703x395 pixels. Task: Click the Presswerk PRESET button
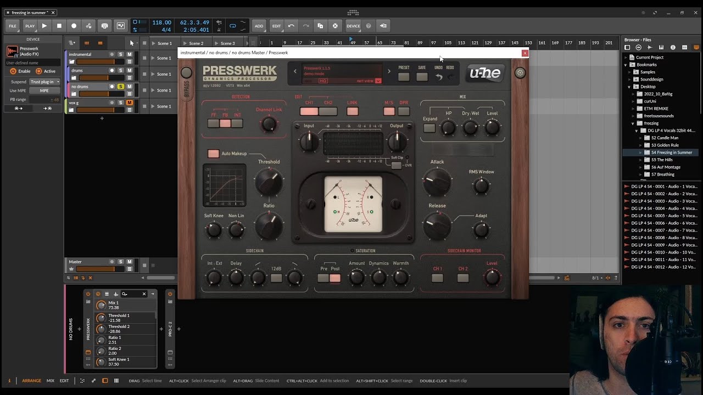404,77
